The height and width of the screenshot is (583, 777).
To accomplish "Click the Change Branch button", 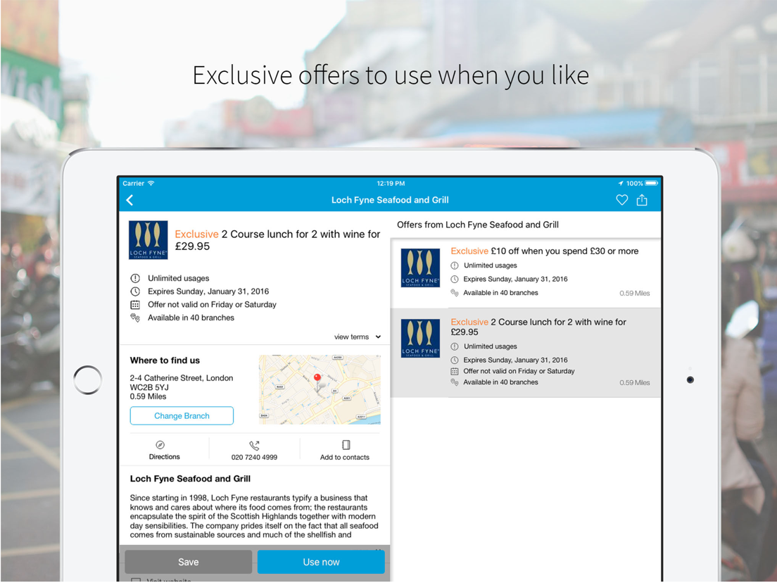I will pyautogui.click(x=182, y=416).
